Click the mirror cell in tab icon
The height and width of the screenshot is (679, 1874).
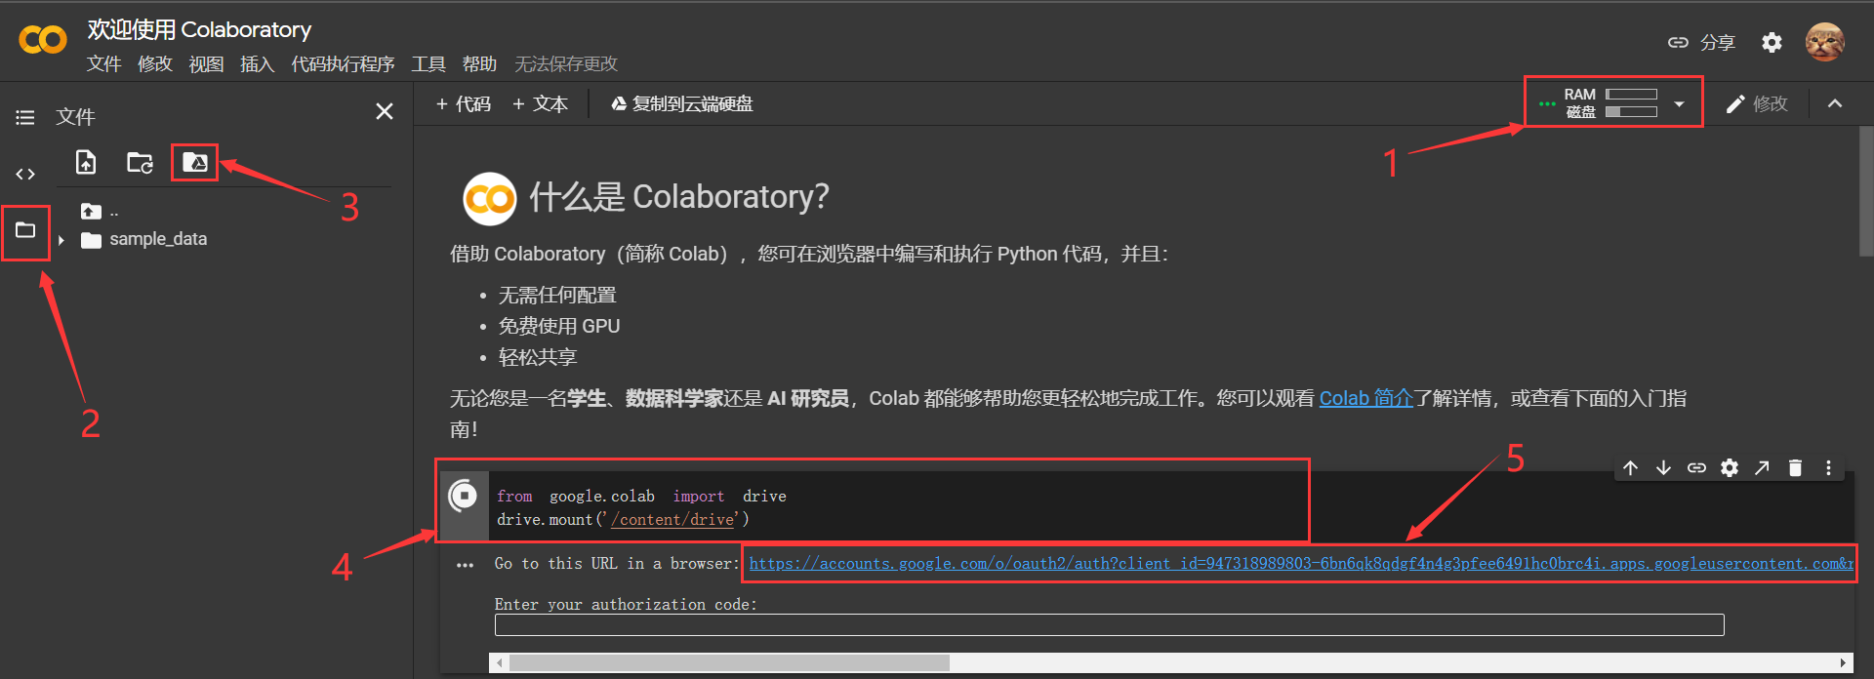(1762, 468)
